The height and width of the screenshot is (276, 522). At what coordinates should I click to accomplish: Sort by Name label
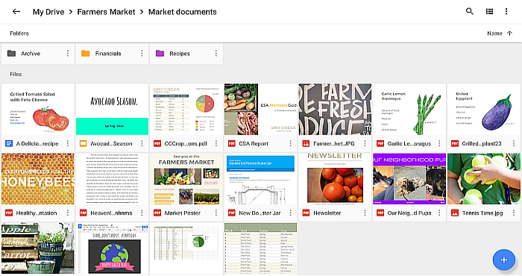click(x=494, y=34)
